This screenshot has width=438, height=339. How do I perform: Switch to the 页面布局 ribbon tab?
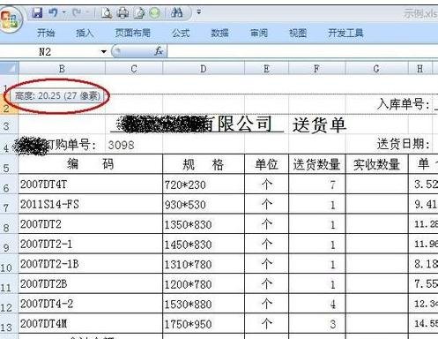pyautogui.click(x=132, y=33)
